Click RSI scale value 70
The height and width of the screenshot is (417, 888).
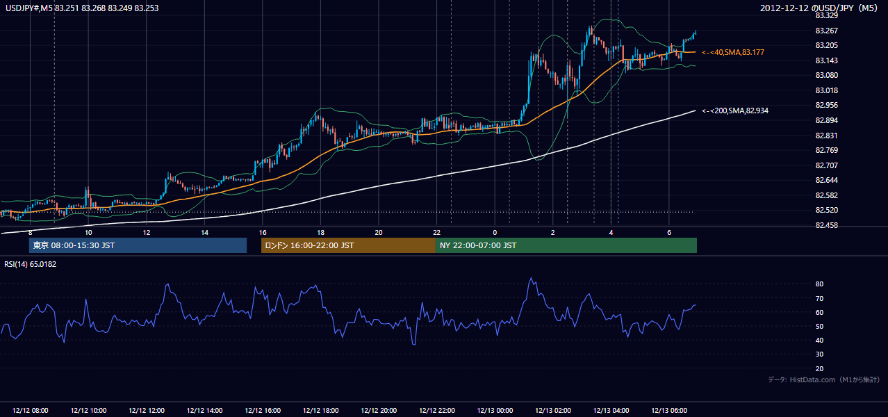point(819,298)
